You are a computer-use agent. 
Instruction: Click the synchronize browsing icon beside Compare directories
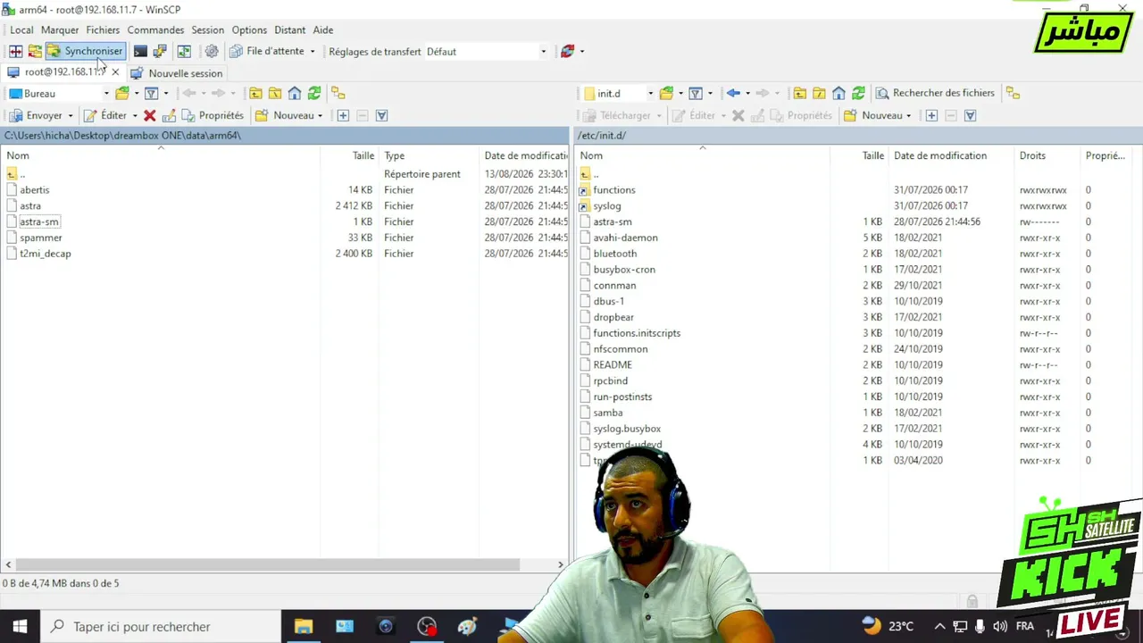(35, 51)
